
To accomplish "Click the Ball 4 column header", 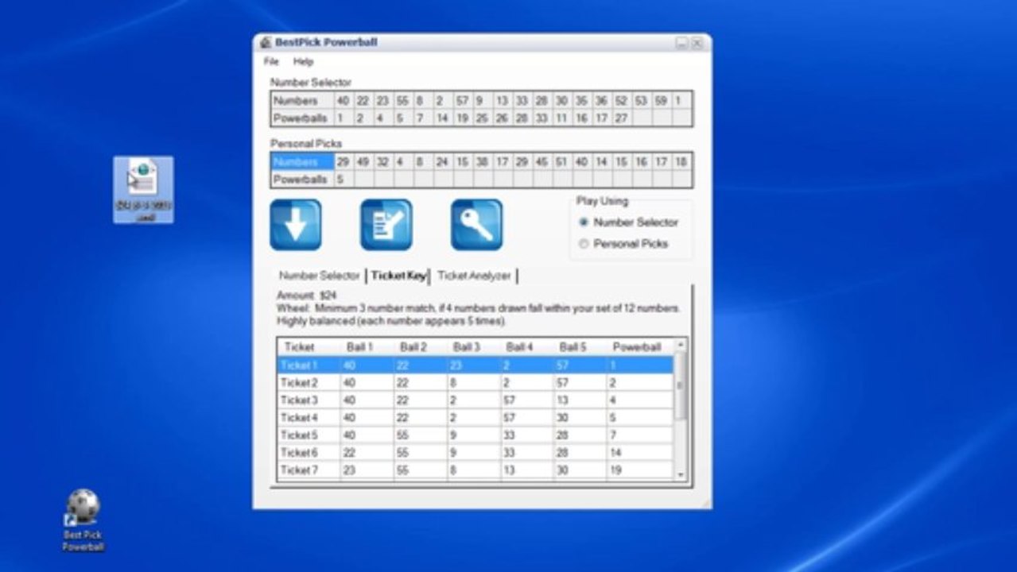I will point(526,347).
